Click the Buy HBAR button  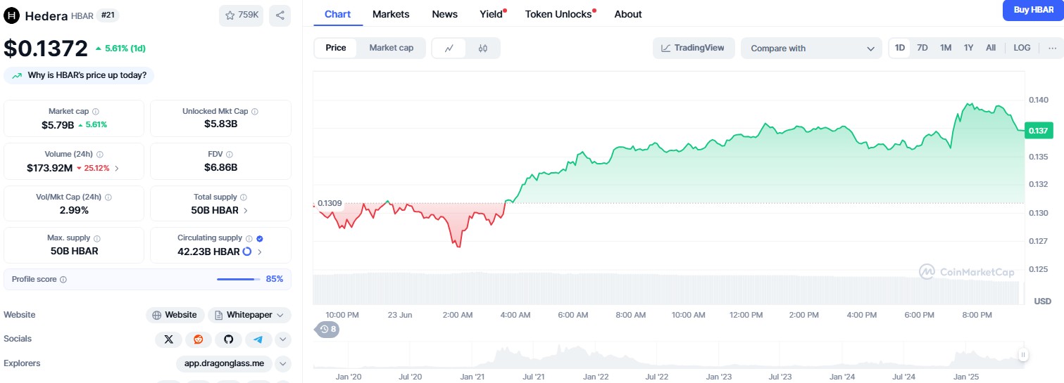[x=1033, y=10]
